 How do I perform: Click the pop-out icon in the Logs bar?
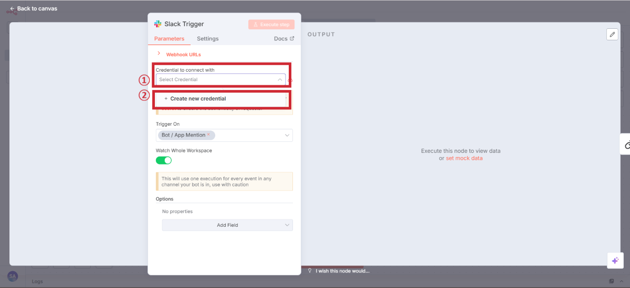612,281
